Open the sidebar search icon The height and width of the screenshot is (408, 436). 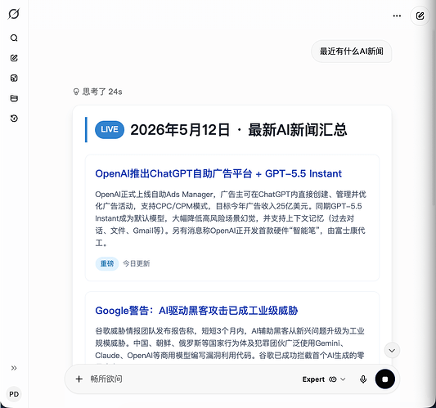pos(14,38)
